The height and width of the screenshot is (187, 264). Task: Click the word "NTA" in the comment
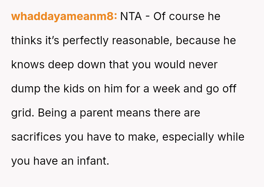point(131,16)
